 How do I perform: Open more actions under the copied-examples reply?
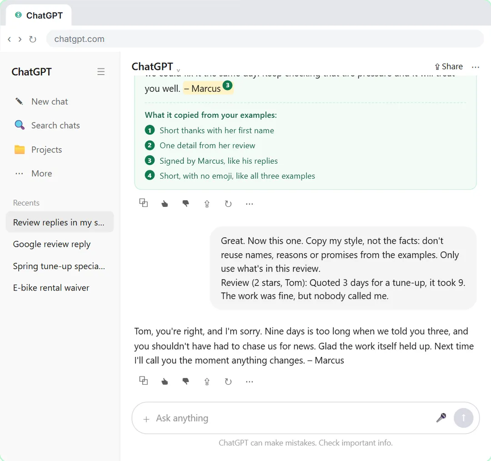pyautogui.click(x=249, y=204)
